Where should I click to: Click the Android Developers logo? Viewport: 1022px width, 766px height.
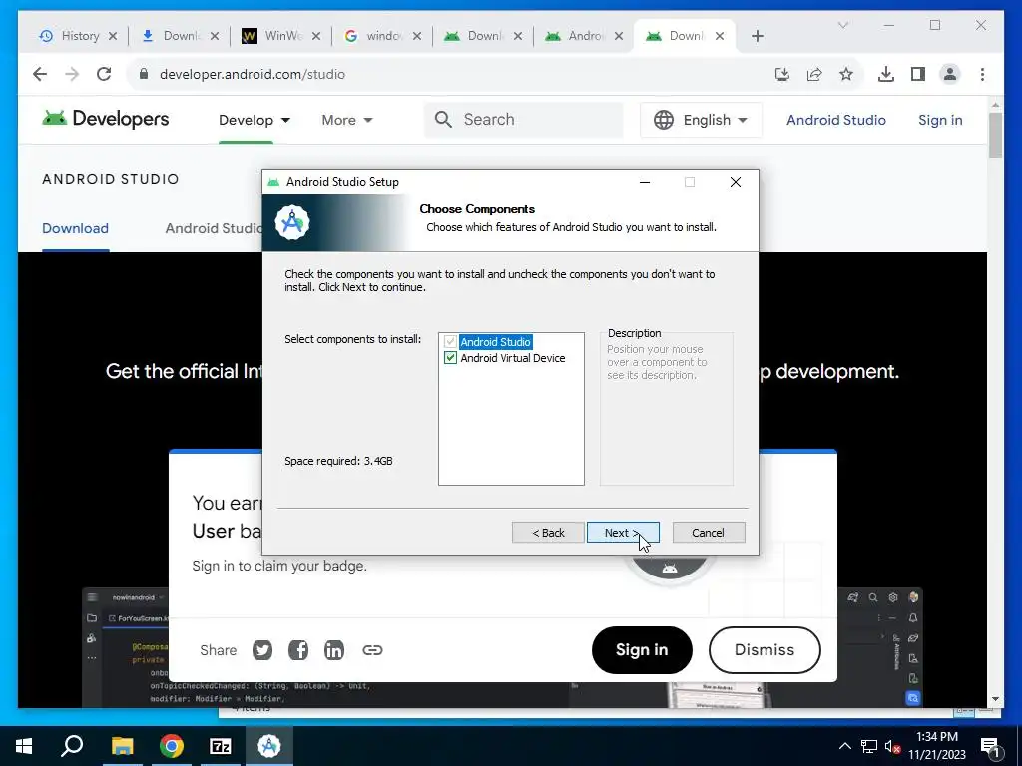pos(105,119)
